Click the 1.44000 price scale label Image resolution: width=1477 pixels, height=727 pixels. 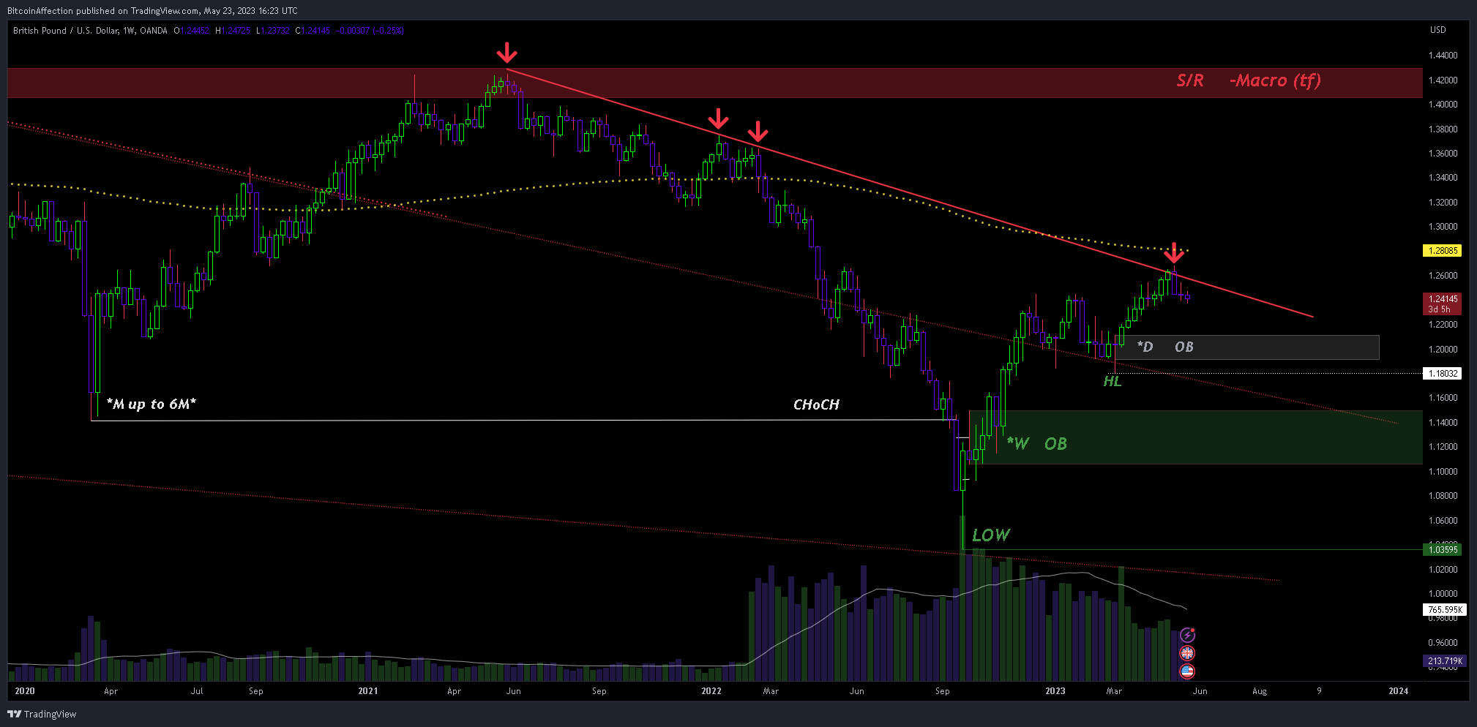coord(1443,56)
